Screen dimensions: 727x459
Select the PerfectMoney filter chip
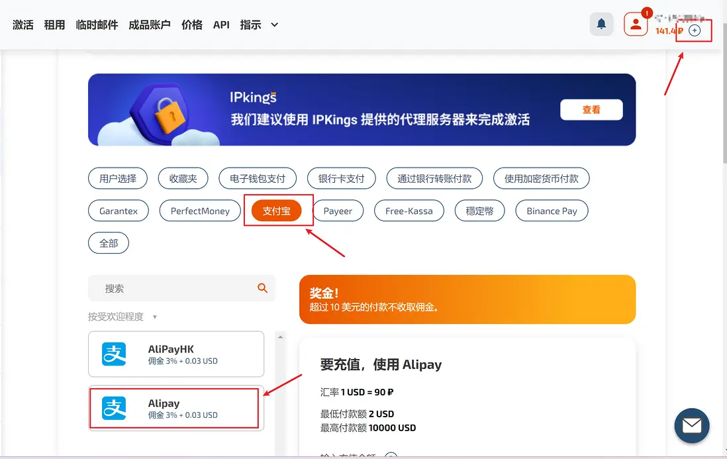(200, 211)
